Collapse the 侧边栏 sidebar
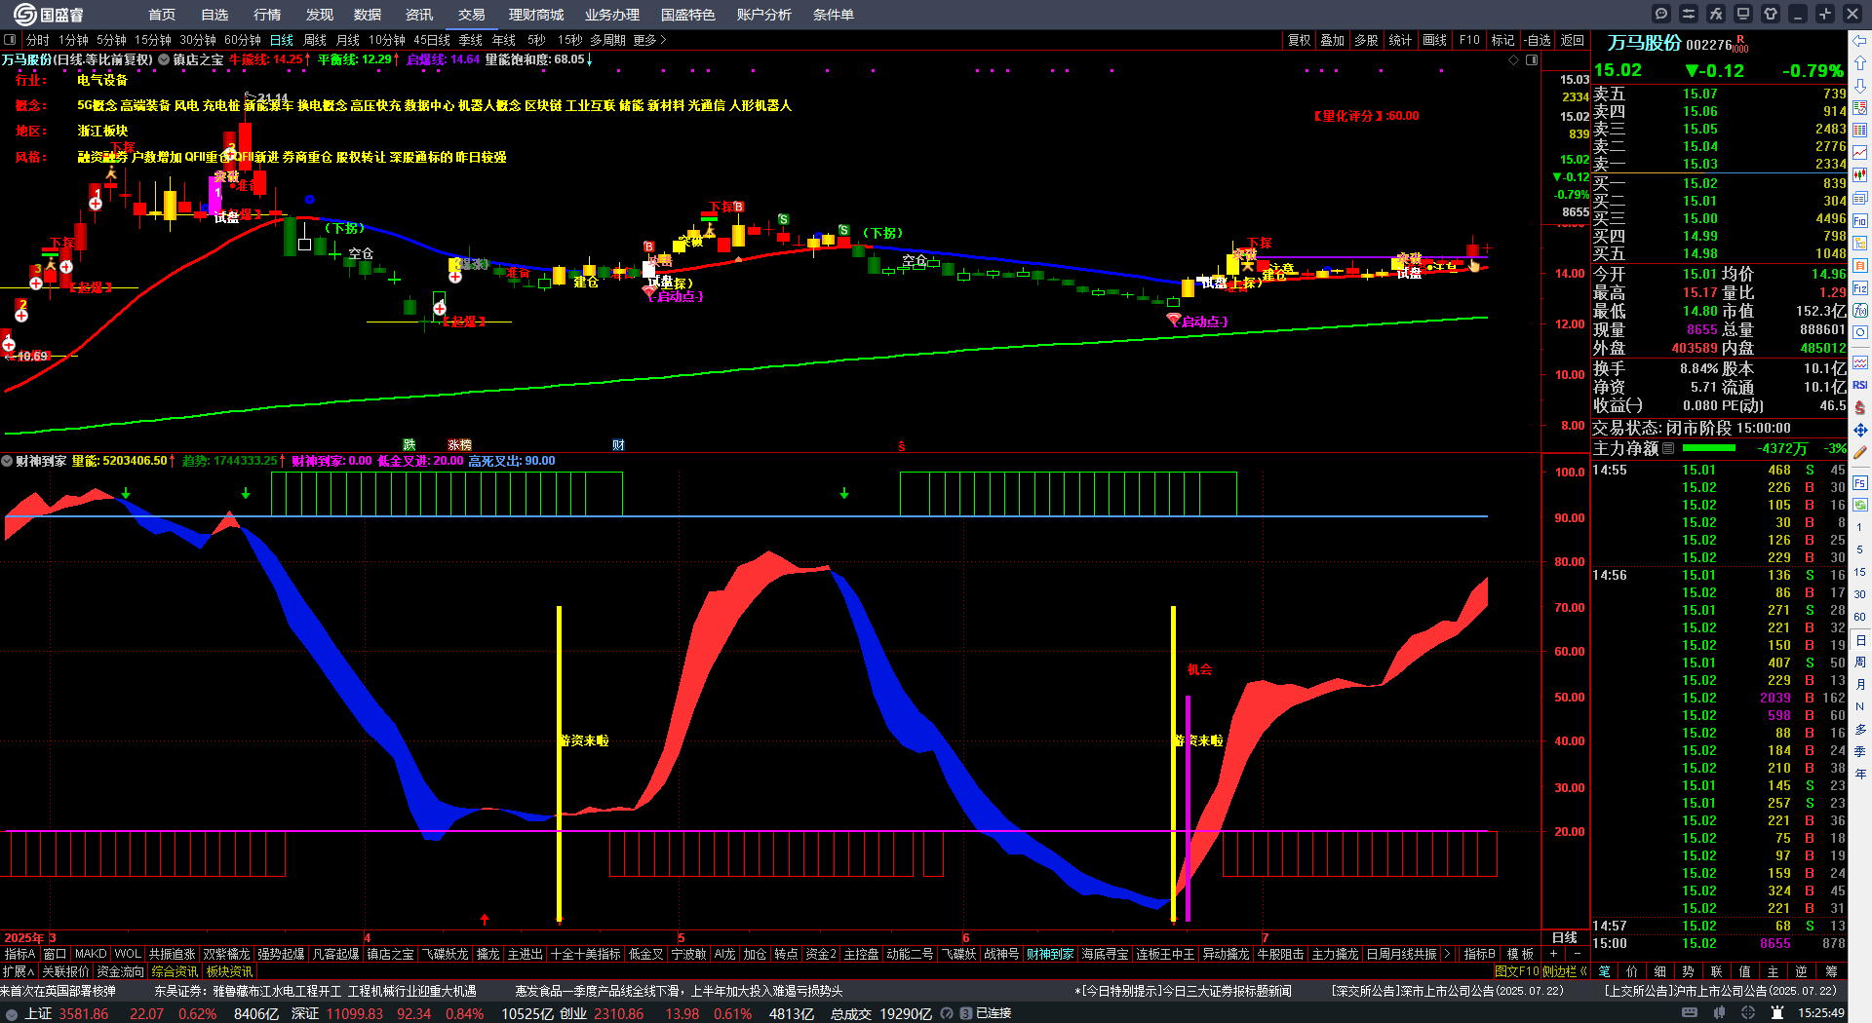The width and height of the screenshot is (1872, 1023). (x=1565, y=971)
